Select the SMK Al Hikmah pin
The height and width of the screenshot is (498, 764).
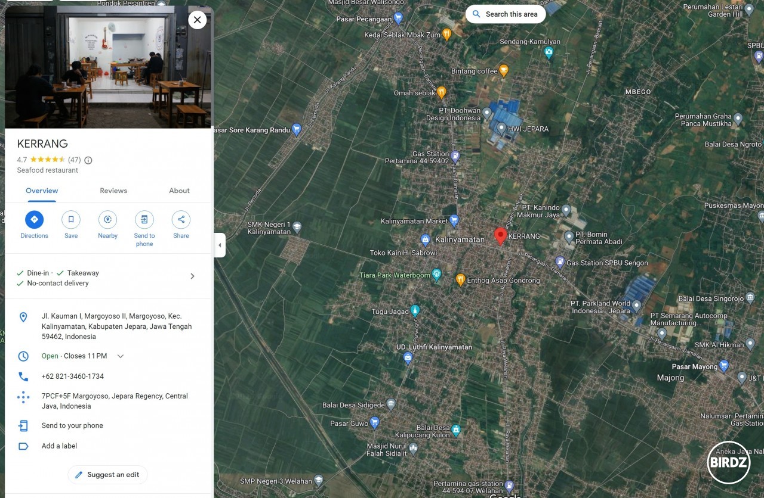coord(750,344)
